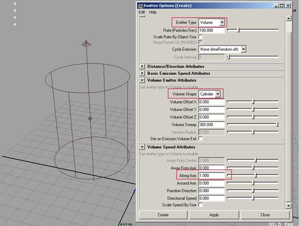Click the scrollbar down arrow
301x226 pixels.
click(288, 206)
